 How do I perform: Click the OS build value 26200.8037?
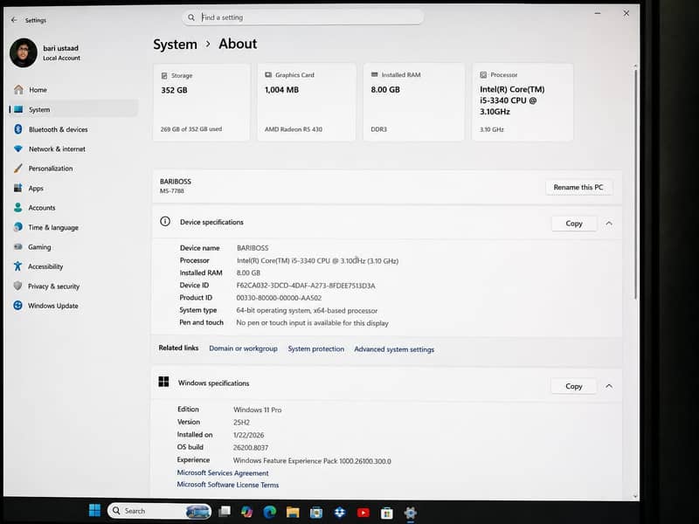[251, 448]
